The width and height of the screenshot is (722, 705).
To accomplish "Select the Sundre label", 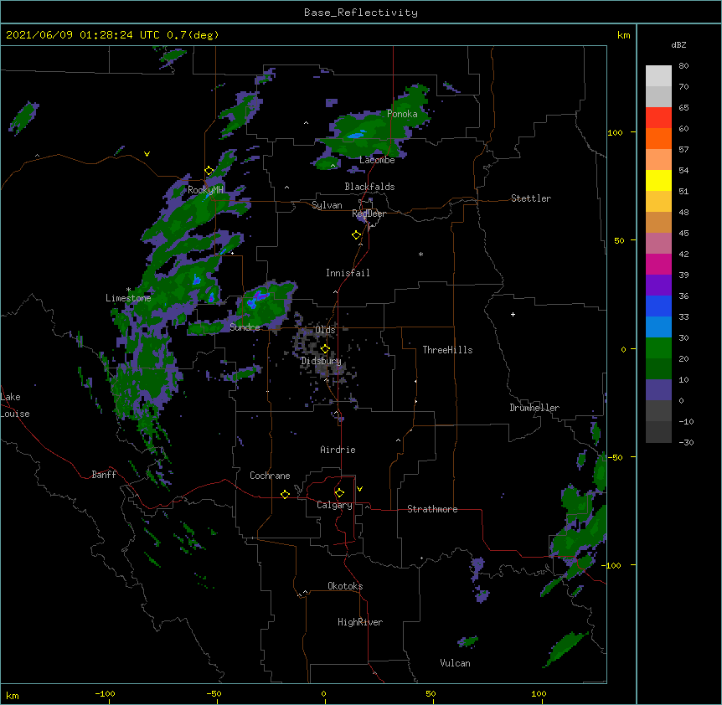I will (245, 327).
